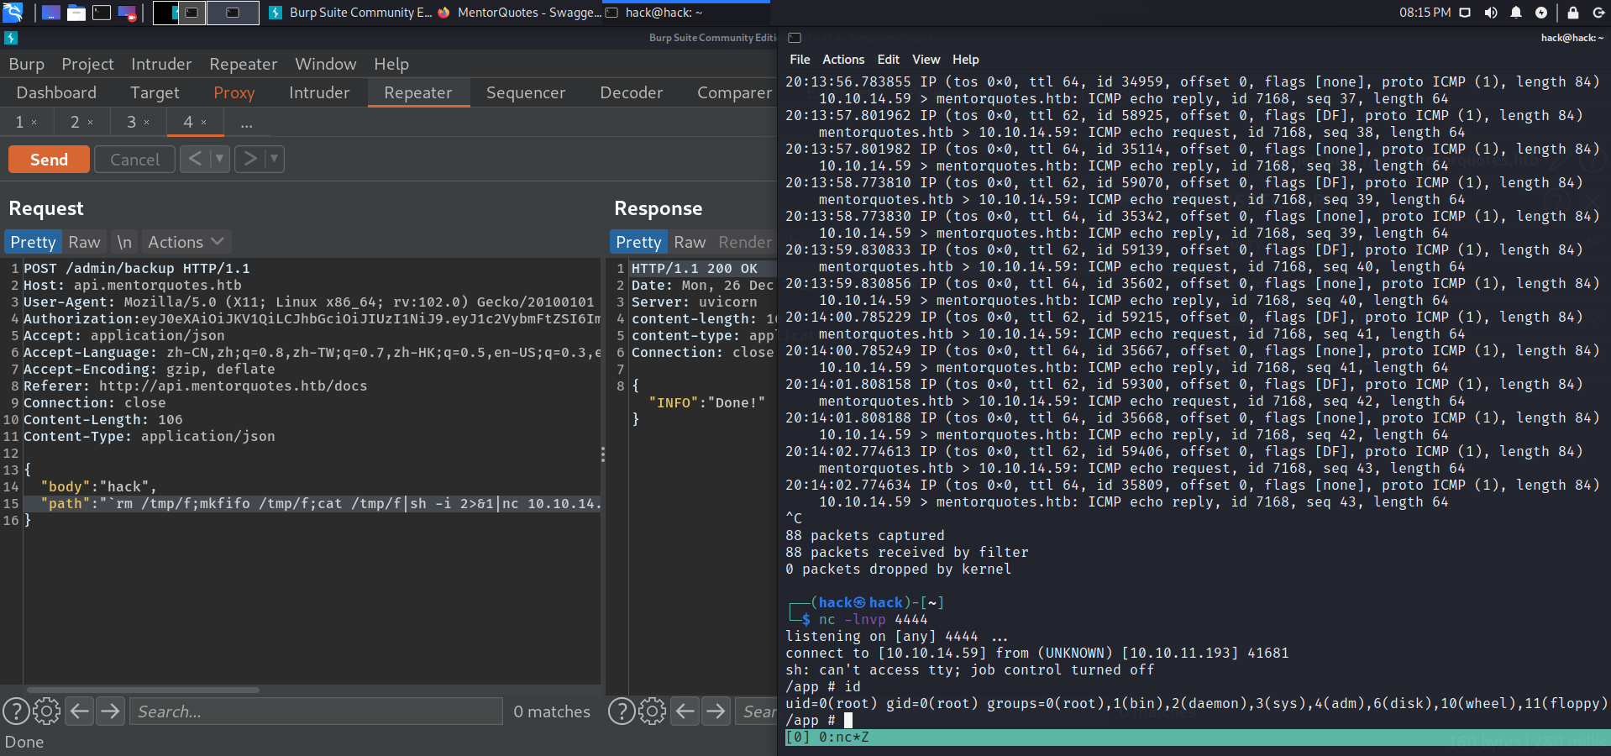The height and width of the screenshot is (756, 1611).
Task: Open the Burp menu
Action: [x=27, y=64]
